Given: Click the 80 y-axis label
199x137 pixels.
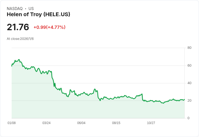Looking at the screenshot, I should 189,48.
